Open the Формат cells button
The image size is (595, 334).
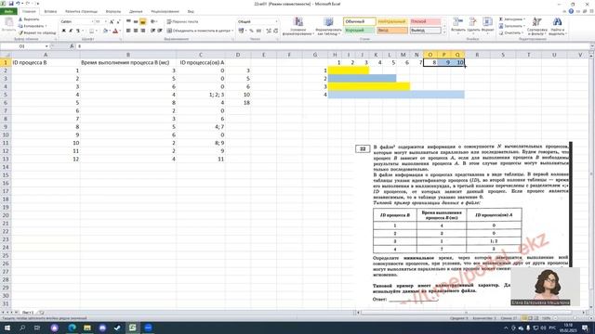[487, 25]
